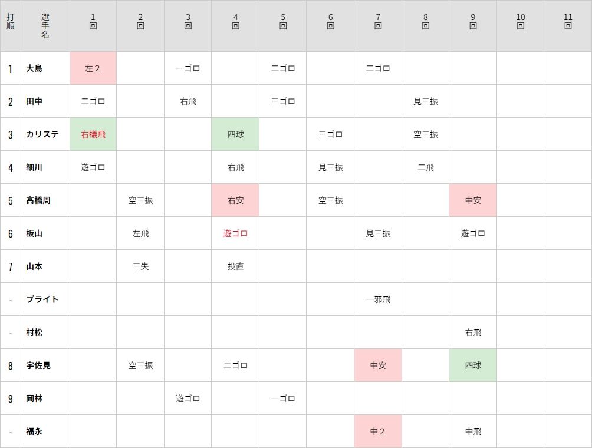Click the red 右犠飛 cell
Viewport: 592px width, 448px height.
(x=93, y=134)
